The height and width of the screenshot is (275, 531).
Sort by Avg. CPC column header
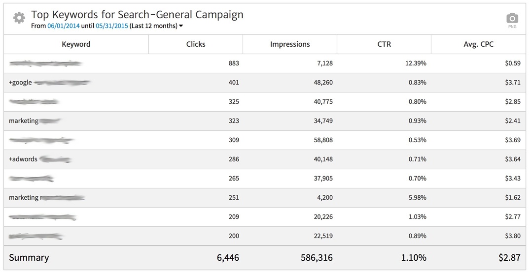(478, 44)
